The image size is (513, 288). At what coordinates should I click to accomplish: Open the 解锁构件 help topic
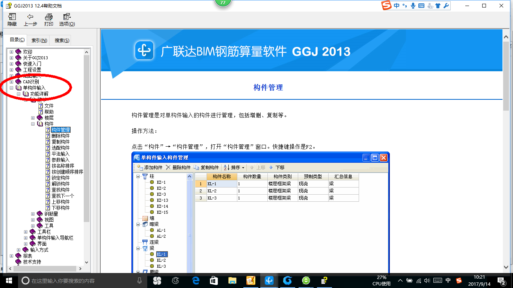click(x=60, y=184)
